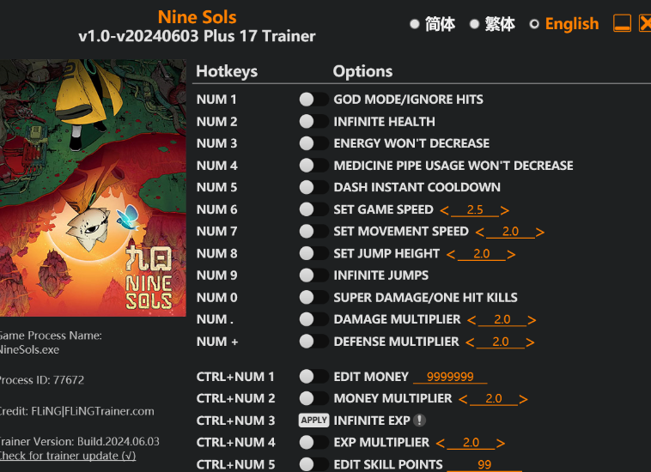This screenshot has width=651, height=472.
Task: Enable Super Damage/One Hit Kills
Action: [x=313, y=298]
